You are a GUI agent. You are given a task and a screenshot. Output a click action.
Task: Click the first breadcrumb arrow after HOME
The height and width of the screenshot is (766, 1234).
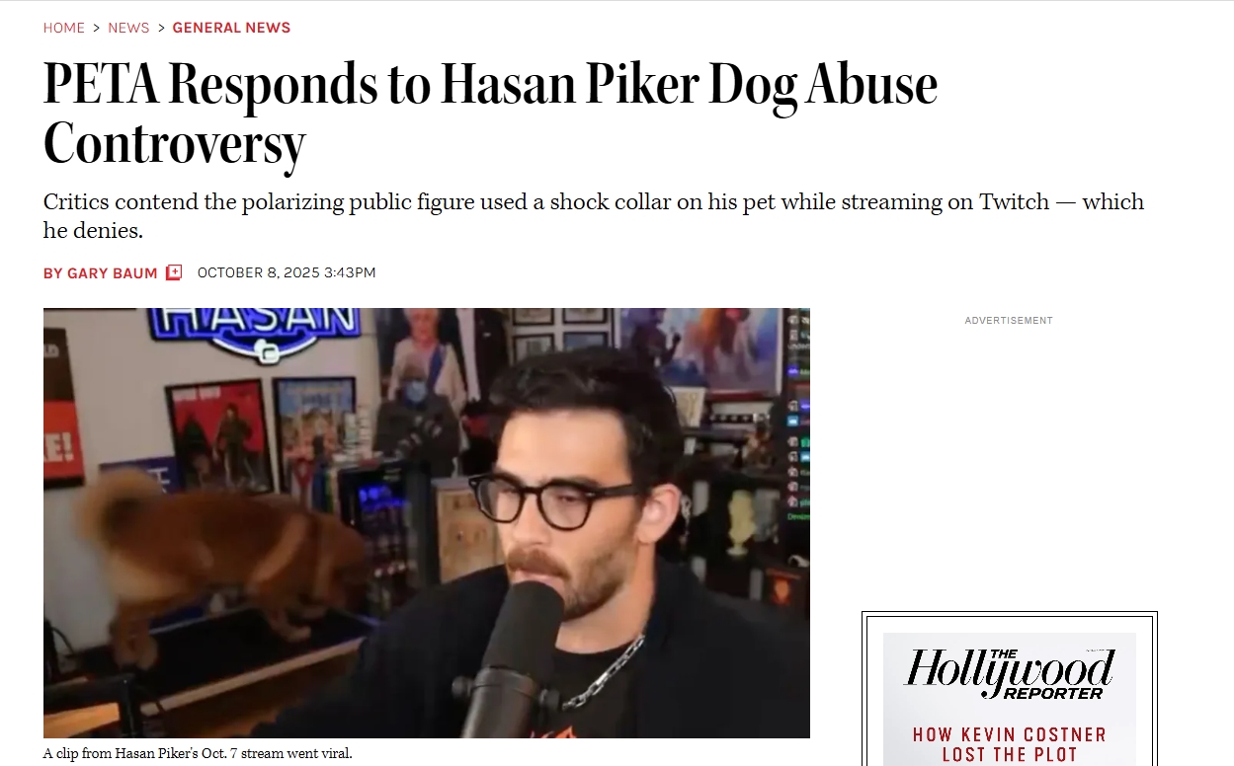(x=97, y=28)
